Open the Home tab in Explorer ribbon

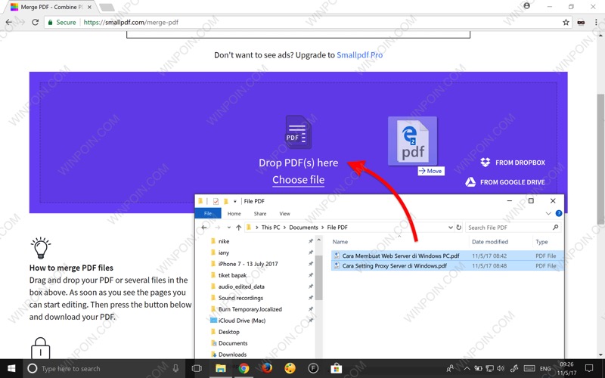pos(234,213)
